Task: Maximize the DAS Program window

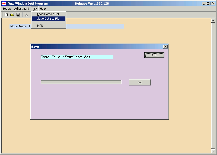Action: 208,4
